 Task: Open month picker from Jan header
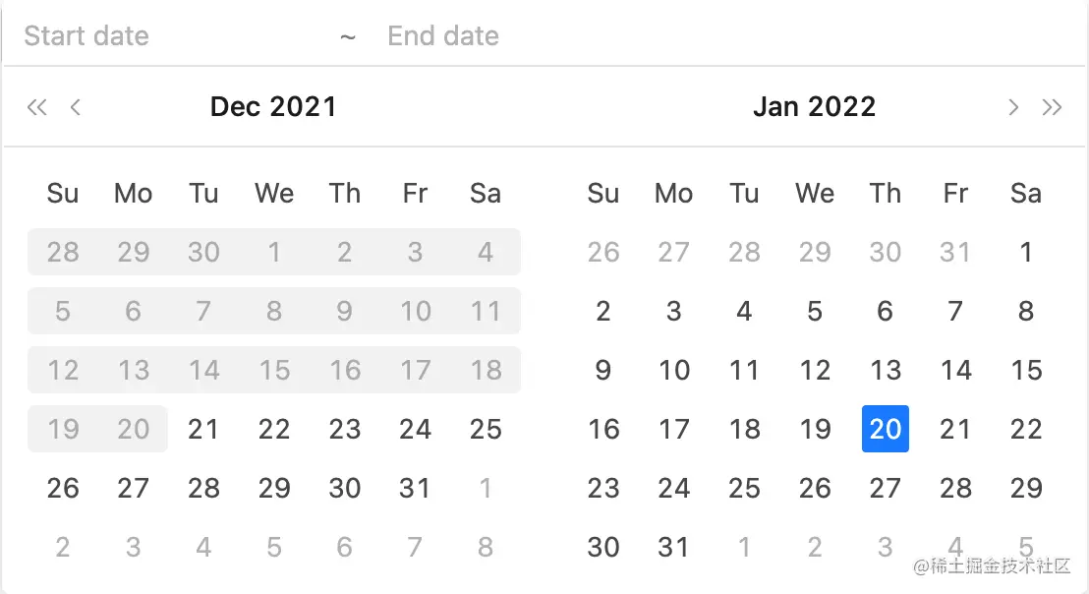(775, 107)
